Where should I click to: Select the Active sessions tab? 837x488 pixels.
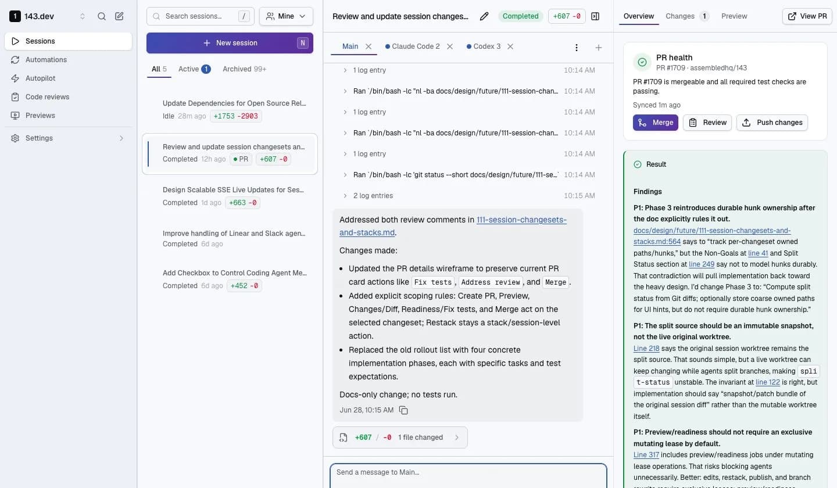click(x=194, y=69)
